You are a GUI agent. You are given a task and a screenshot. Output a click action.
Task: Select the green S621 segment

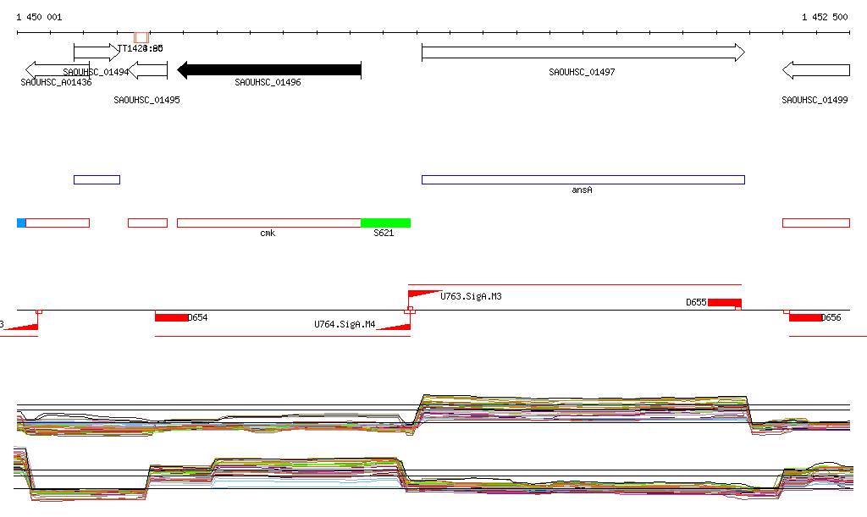385,223
